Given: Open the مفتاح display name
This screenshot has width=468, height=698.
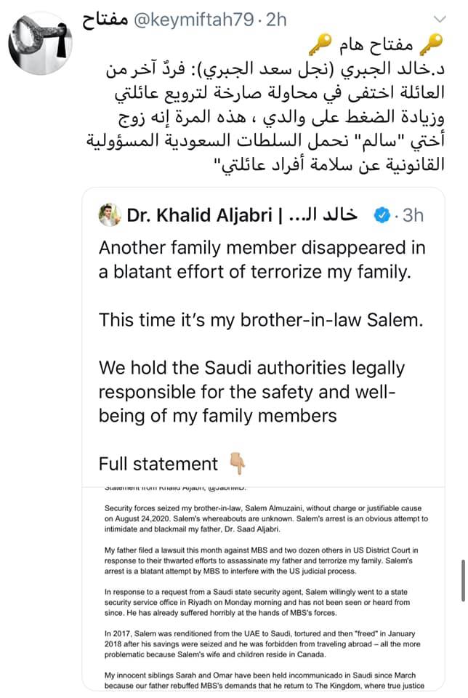Looking at the screenshot, I should point(105,20).
